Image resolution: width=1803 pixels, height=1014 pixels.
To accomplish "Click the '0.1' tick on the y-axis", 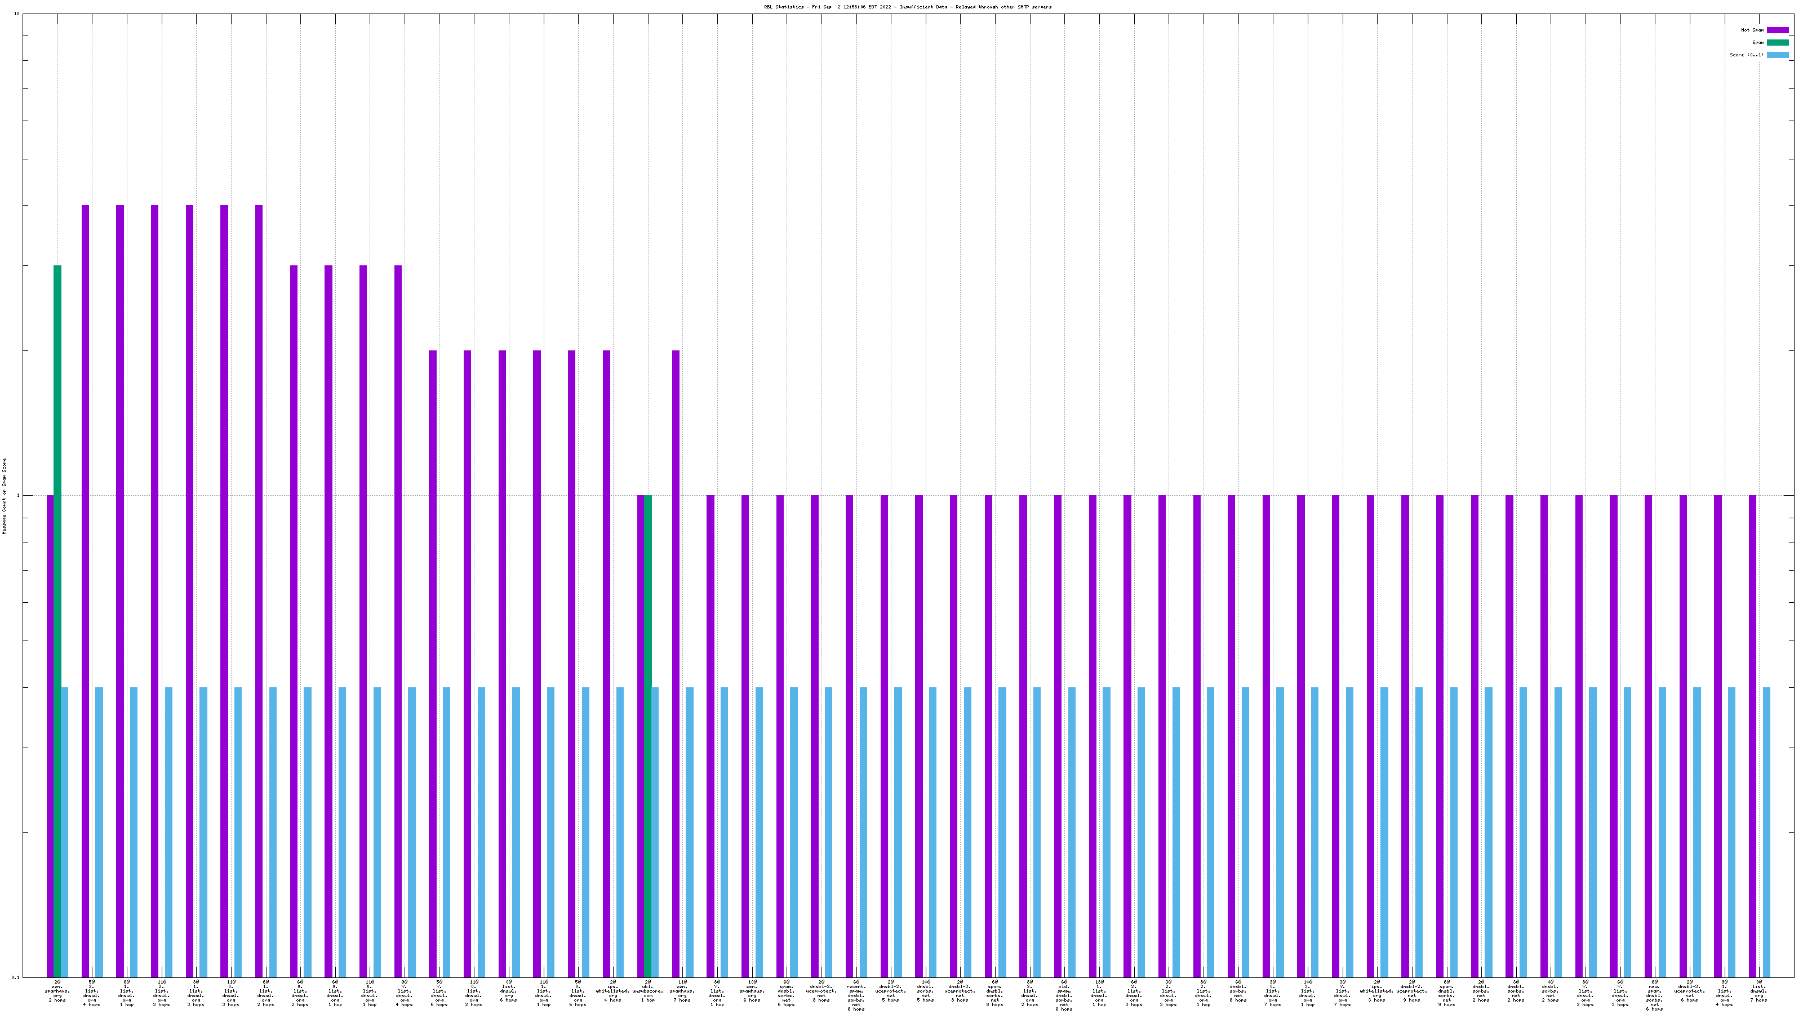I will pyautogui.click(x=15, y=977).
